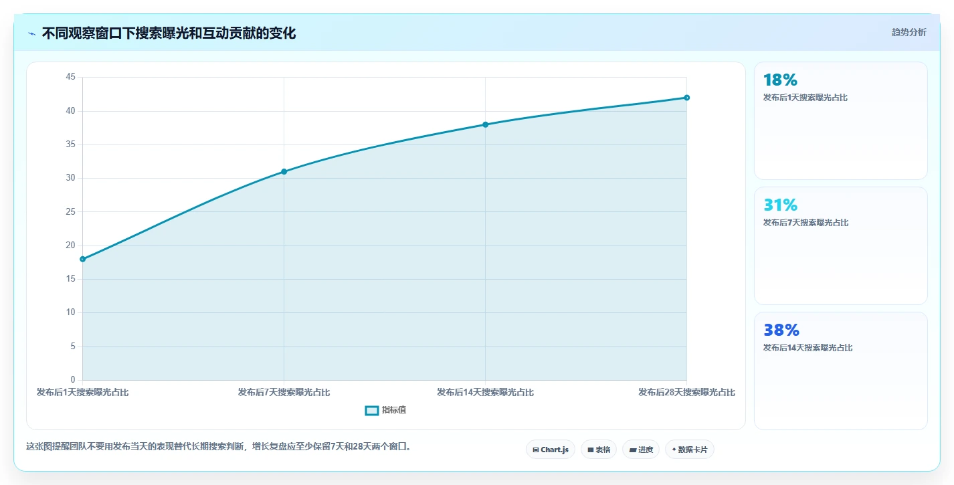Select the Chart.js tag chip
Screen dimensions: 954x485
(x=551, y=450)
